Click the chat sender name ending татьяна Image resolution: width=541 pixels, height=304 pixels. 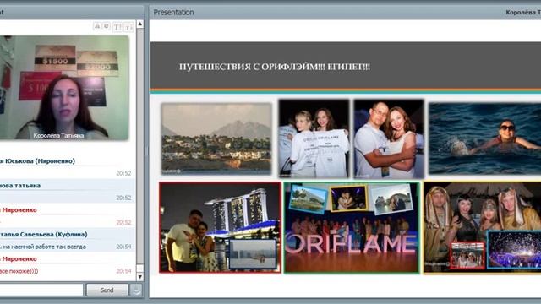[x=20, y=186]
